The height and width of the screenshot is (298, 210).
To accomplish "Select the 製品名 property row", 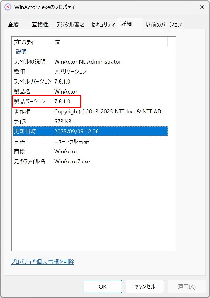I will coord(90,91).
